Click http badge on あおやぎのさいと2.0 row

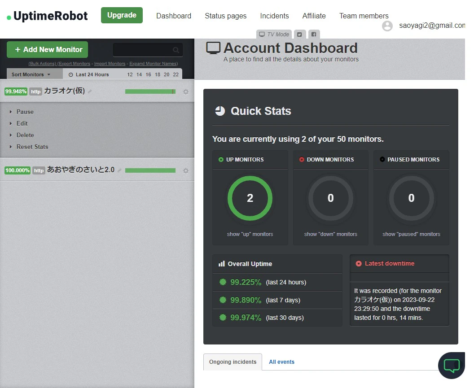(x=39, y=170)
